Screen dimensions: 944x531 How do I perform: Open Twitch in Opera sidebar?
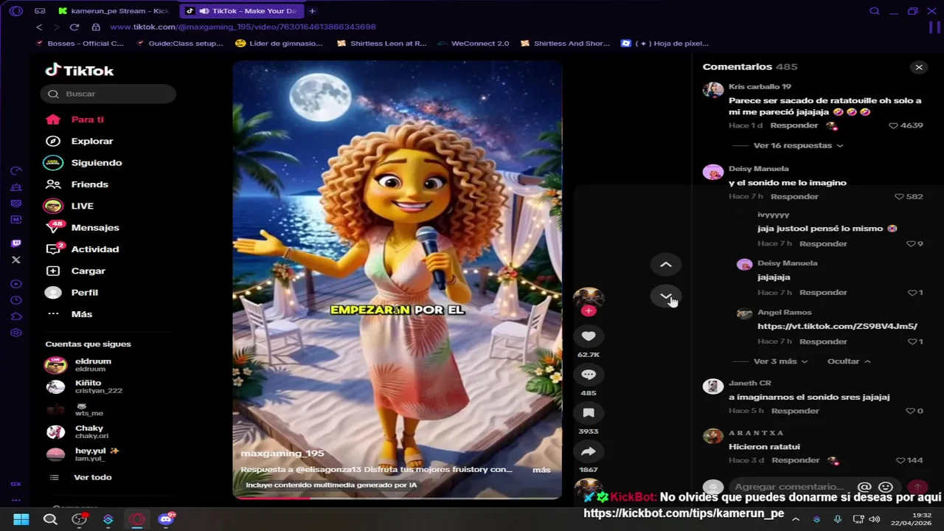tap(16, 243)
